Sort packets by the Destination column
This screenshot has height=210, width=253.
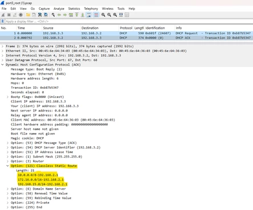point(100,28)
